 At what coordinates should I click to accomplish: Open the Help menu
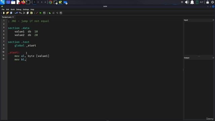(32, 9)
